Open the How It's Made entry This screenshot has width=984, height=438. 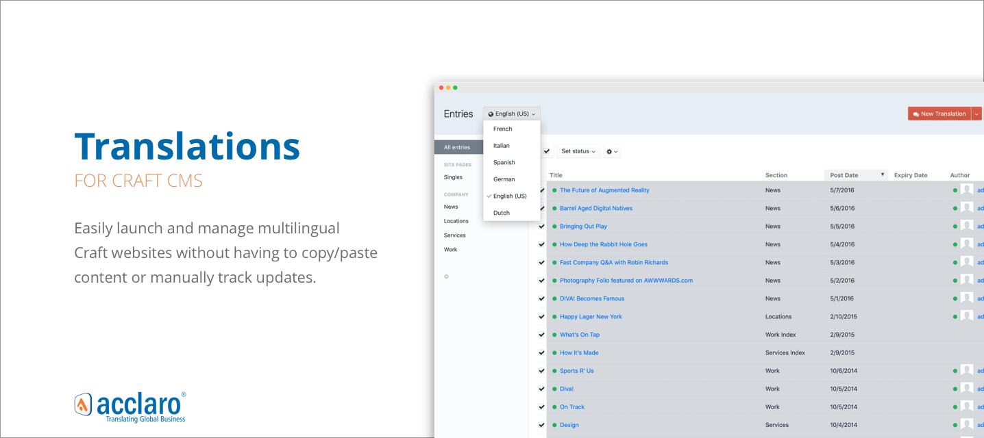click(579, 353)
